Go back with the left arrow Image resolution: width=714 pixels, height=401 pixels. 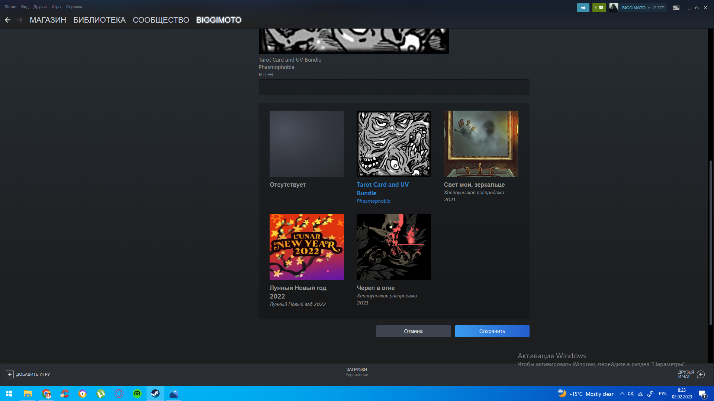click(x=7, y=20)
